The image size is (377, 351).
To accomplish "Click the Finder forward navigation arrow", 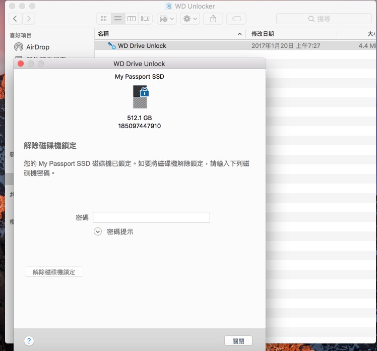I will pyautogui.click(x=29, y=19).
